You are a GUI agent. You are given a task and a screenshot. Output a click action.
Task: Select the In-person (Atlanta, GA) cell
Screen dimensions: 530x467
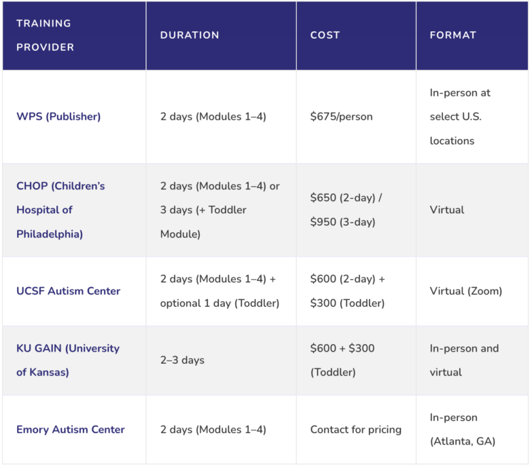(472, 430)
